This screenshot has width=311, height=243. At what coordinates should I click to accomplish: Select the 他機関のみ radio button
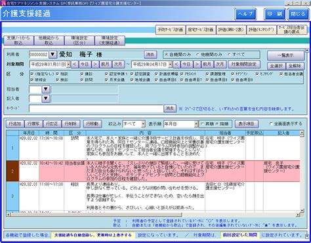click(197, 55)
